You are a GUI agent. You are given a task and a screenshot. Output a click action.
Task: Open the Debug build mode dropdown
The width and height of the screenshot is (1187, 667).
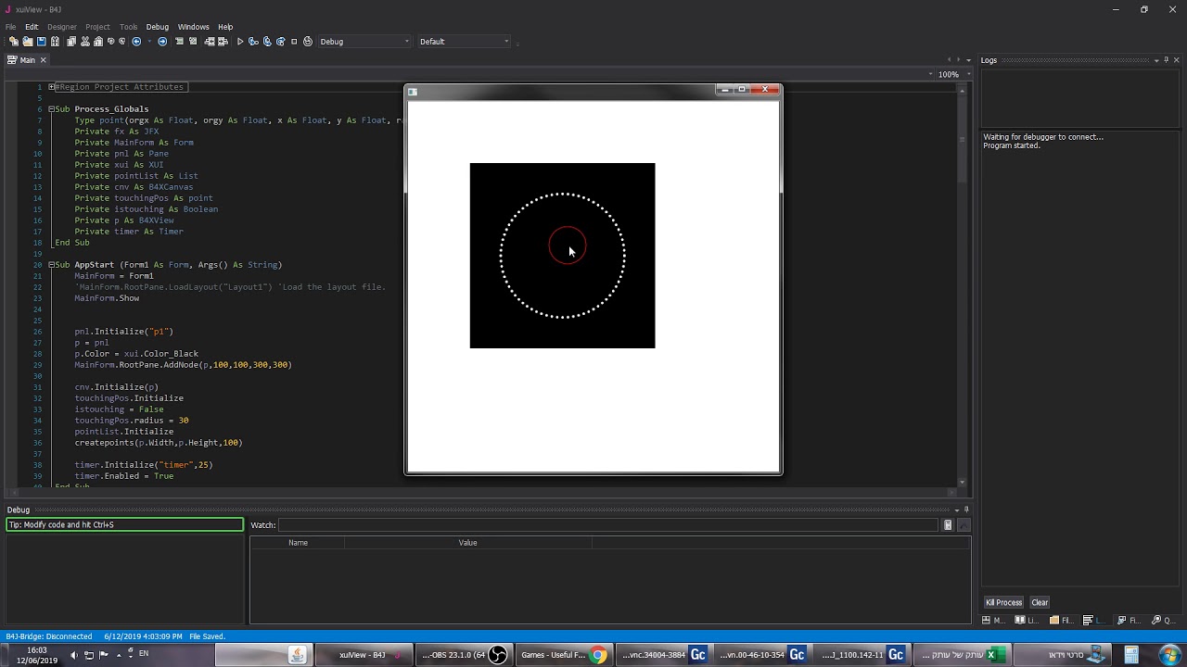point(364,42)
